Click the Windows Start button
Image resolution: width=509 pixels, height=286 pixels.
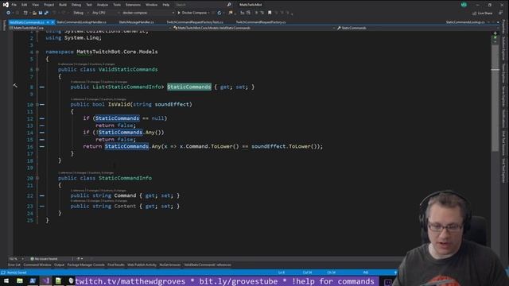(x=6, y=280)
